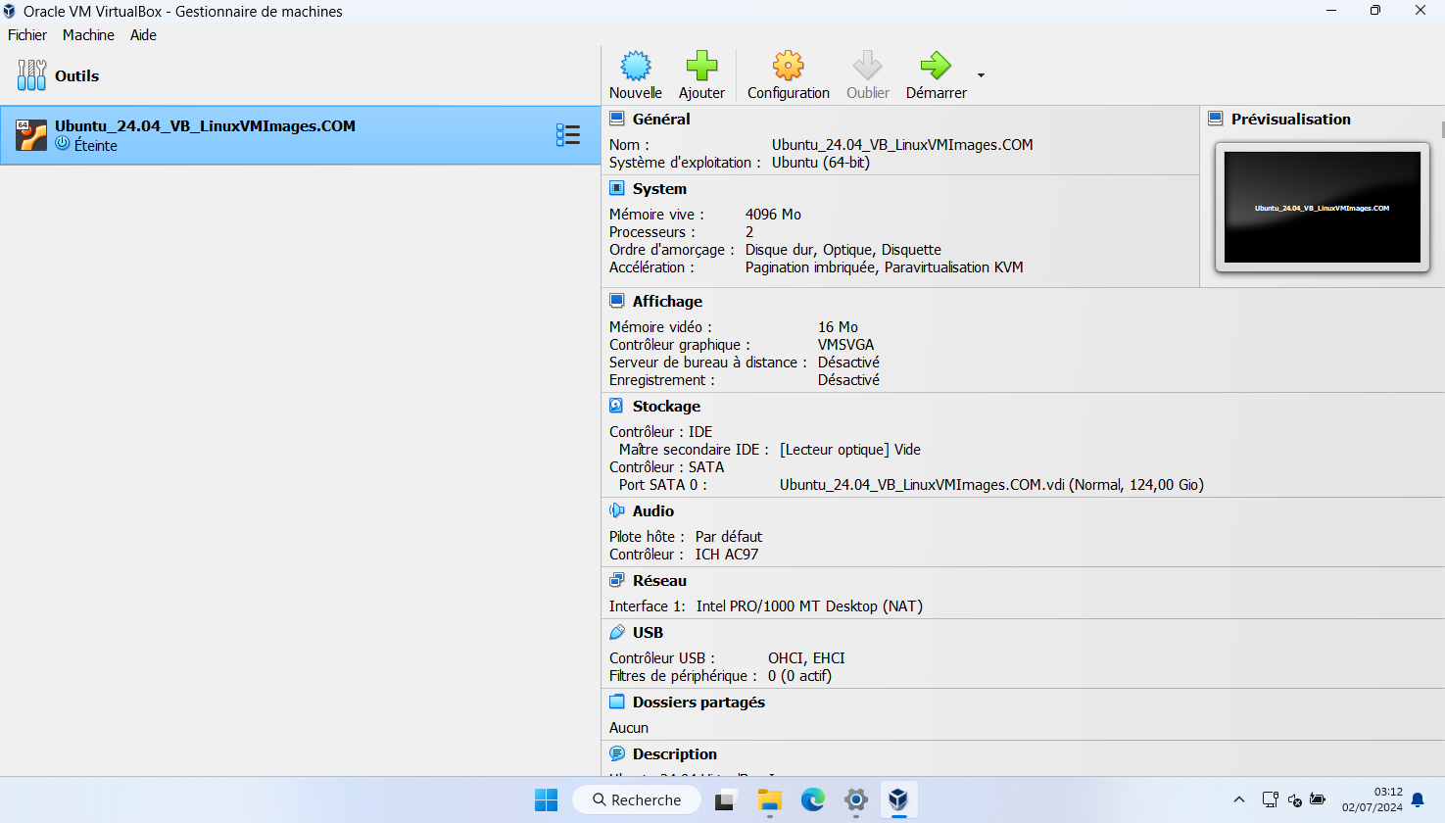
Task: Open the USB settings heading
Action: tap(648, 632)
